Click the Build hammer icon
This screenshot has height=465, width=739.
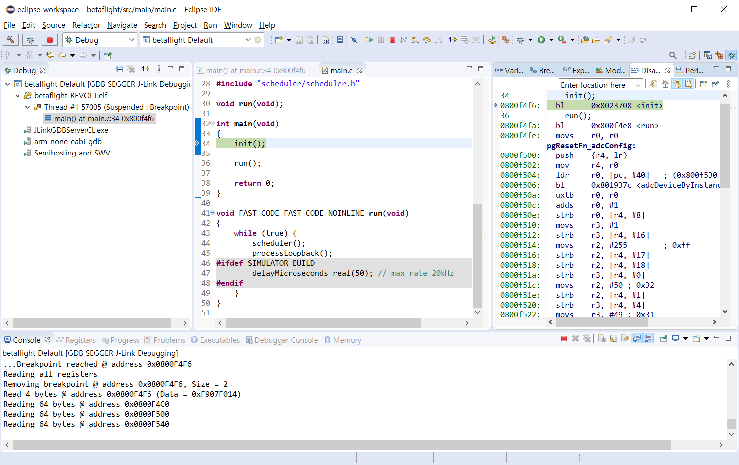(x=11, y=40)
